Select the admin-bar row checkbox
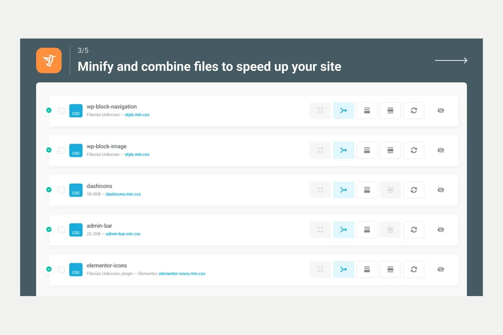The height and width of the screenshot is (335, 503). point(61,230)
